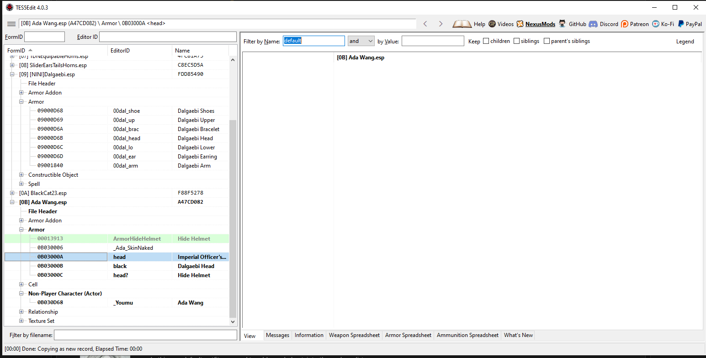Select record 0B03000C head?
Viewport: 706px width, 358px height.
(x=117, y=275)
